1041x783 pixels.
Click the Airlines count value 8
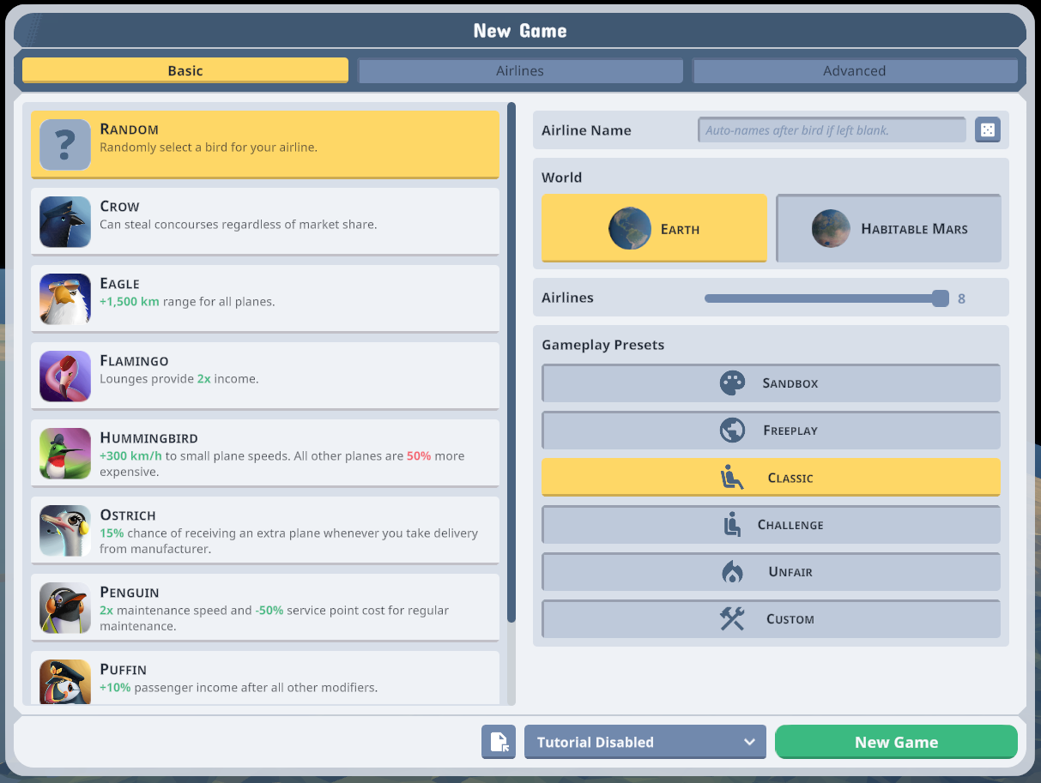(x=962, y=298)
